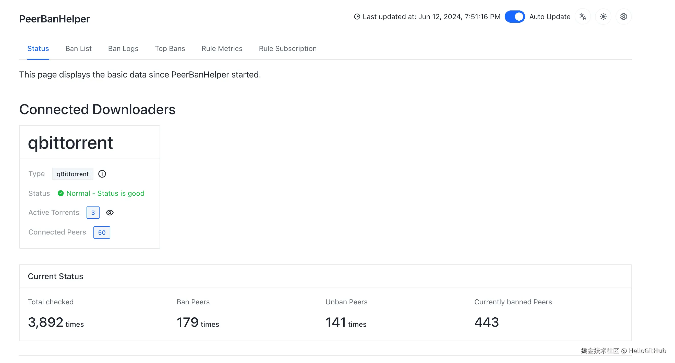The image size is (675, 363).
Task: Switch theme with the sun icon
Action: pos(603,17)
